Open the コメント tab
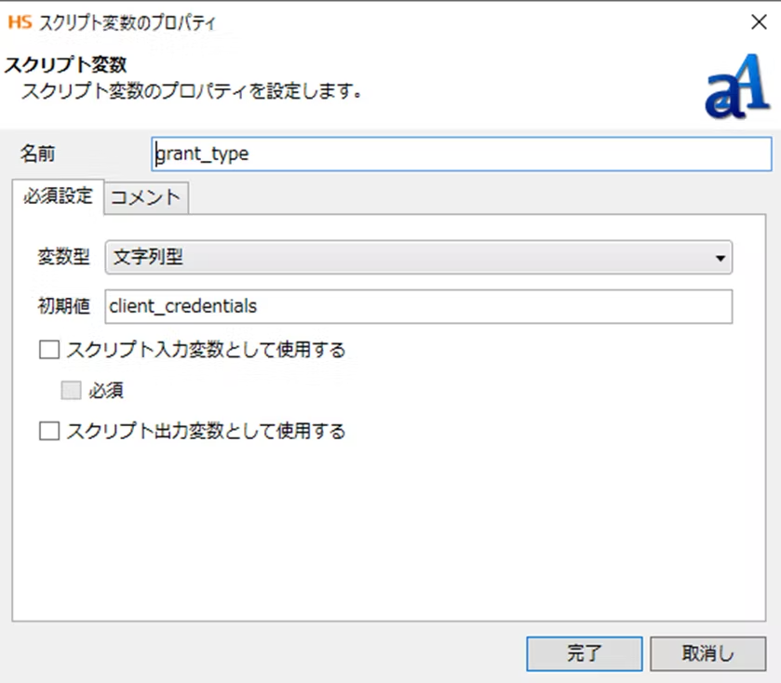Screen dimensions: 781x683 [146, 197]
